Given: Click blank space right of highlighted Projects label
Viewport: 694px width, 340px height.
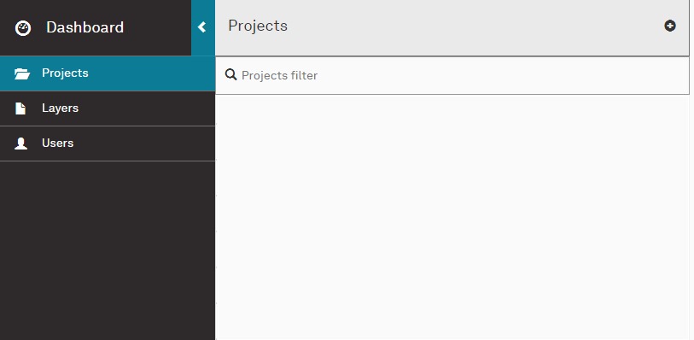Looking at the screenshot, I should (x=152, y=73).
